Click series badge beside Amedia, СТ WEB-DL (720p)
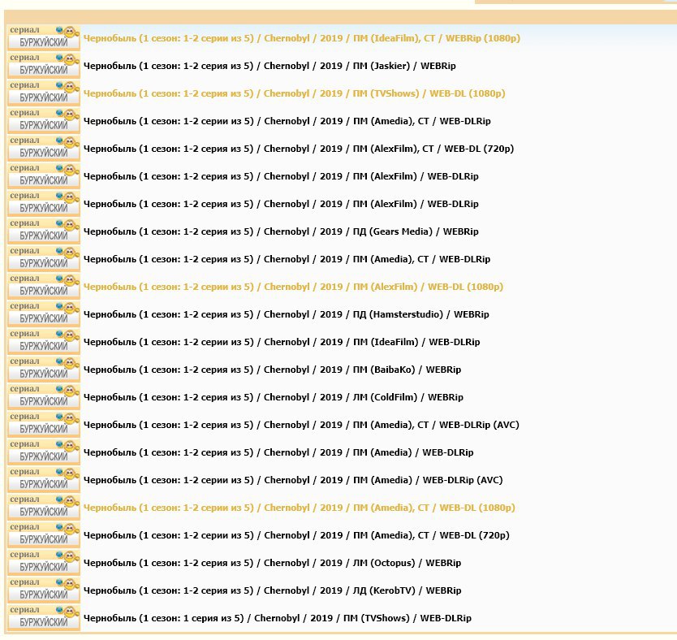The height and width of the screenshot is (640, 677). point(44,535)
